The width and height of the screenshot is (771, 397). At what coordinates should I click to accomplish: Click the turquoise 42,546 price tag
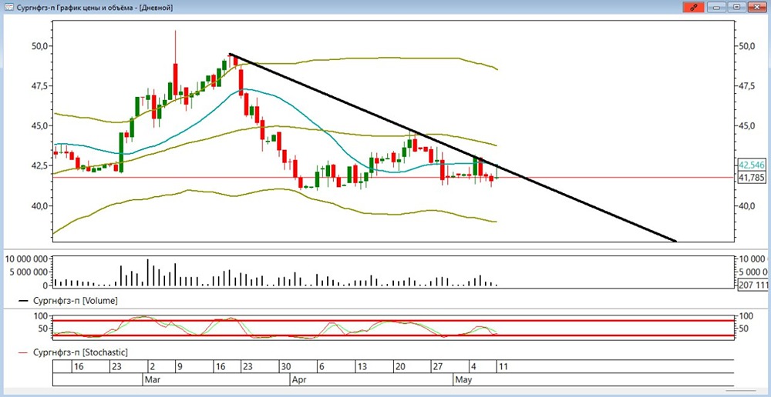click(x=751, y=165)
